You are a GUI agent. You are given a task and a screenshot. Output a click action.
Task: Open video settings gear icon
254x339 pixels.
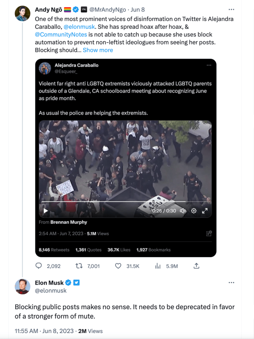(x=194, y=211)
